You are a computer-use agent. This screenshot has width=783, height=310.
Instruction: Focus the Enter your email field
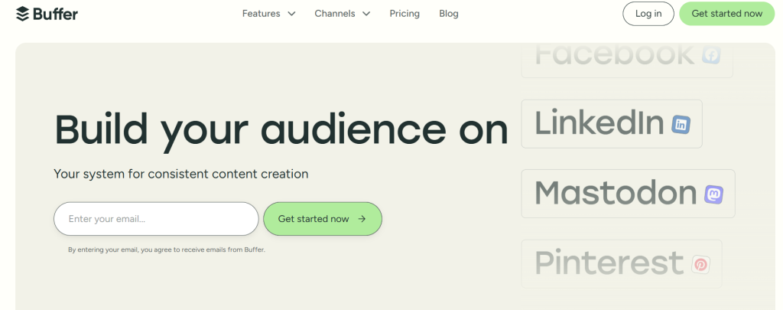click(x=156, y=218)
